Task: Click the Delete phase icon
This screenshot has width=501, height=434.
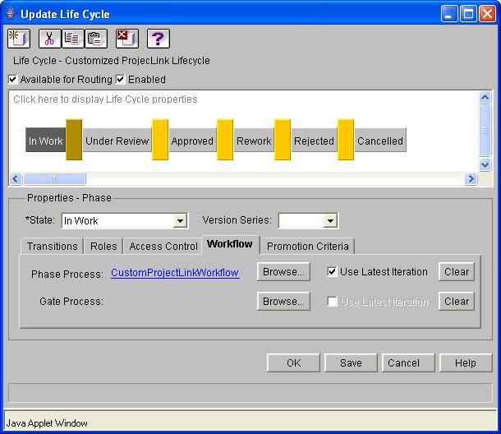Action: pos(126,39)
